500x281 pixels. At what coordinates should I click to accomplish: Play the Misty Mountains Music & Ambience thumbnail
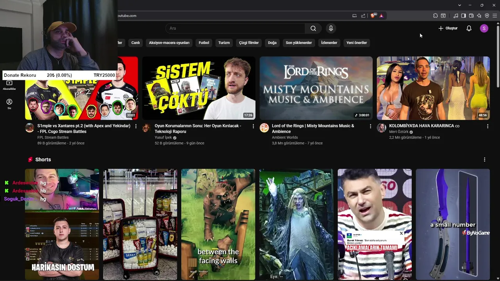coord(316,88)
